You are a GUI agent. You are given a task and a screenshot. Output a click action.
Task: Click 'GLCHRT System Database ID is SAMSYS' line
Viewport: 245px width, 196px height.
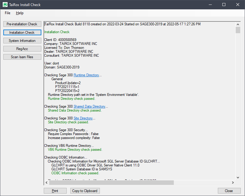[82, 169]
